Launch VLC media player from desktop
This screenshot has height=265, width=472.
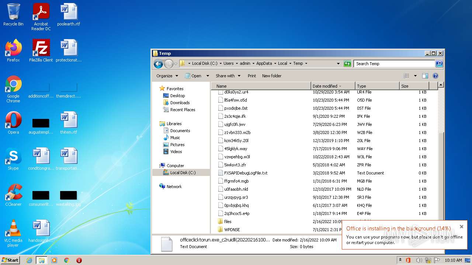coord(13,233)
